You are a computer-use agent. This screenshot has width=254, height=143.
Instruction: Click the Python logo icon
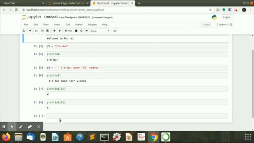pyautogui.click(x=214, y=17)
